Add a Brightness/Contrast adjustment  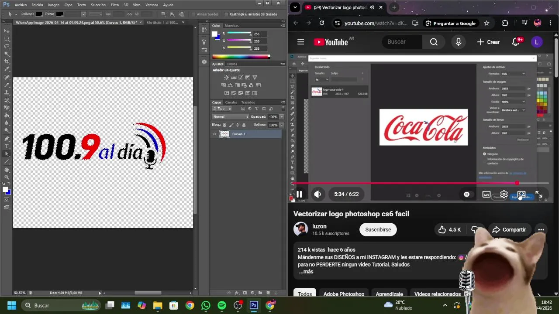(227, 78)
